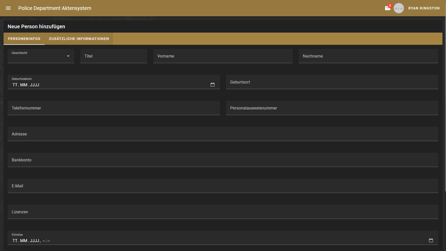Click the Geburtsdatum date field
Viewport: 446px width, 251px height.
[114, 82]
